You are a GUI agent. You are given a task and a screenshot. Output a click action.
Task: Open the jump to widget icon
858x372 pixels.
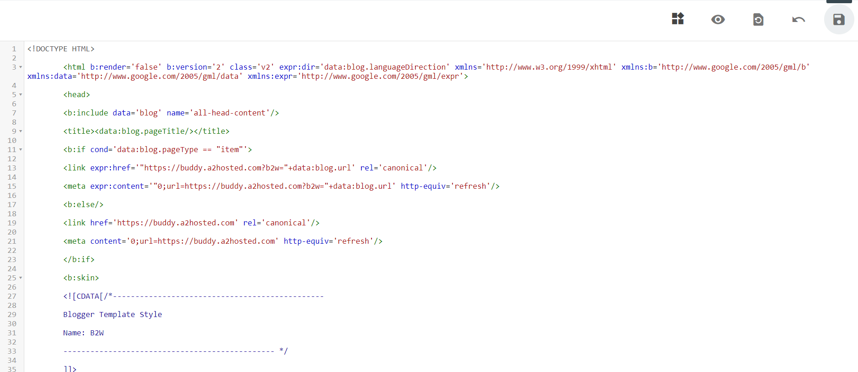tap(678, 19)
